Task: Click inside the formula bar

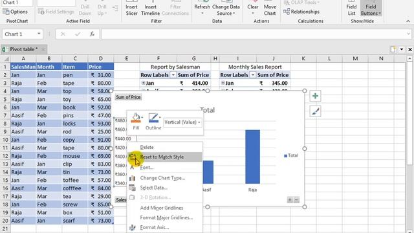Action: tap(254, 34)
